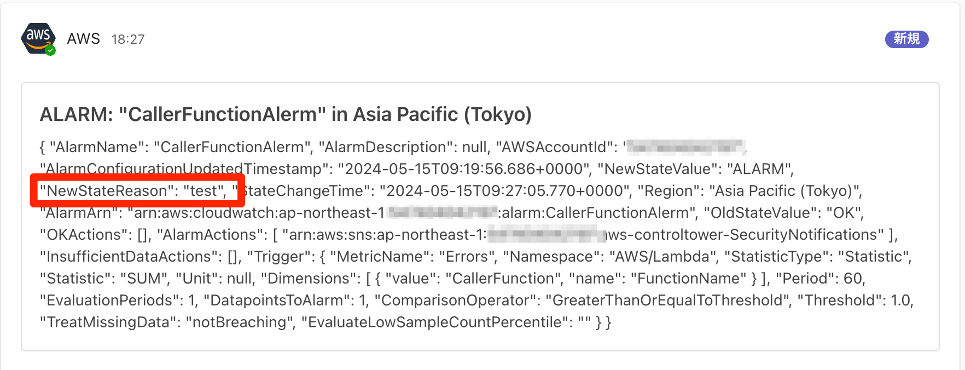Click the StateChangeTime 2024-05-15T09:27:05 value
Image resolution: width=965 pixels, height=370 pixels.
tap(505, 190)
